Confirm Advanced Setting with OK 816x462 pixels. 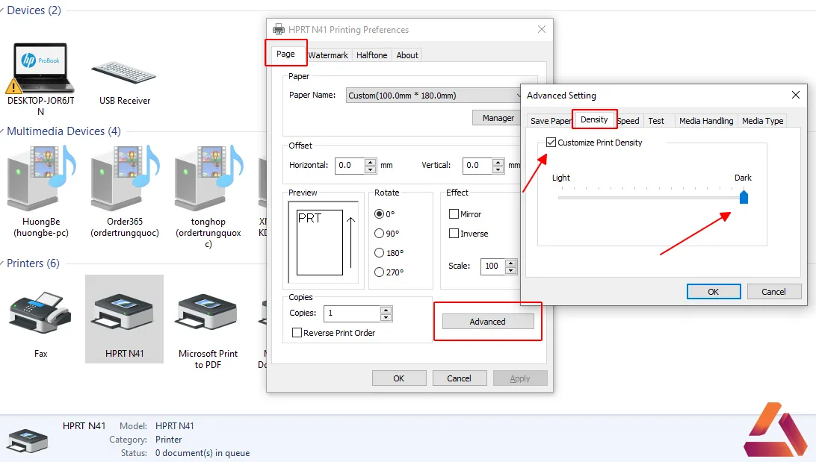[x=714, y=292]
